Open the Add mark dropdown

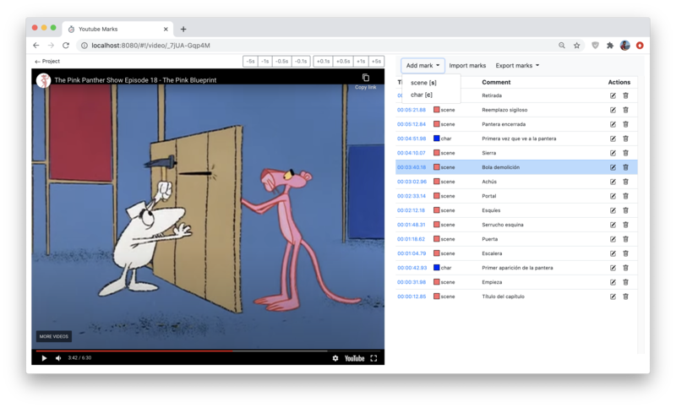pyautogui.click(x=422, y=66)
